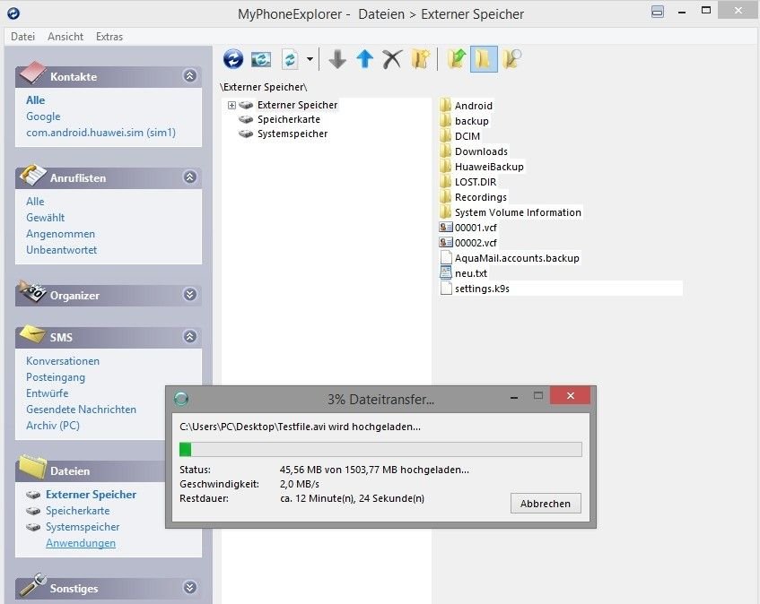Open Alle under Anruflisten
This screenshot has width=760, height=604.
pyautogui.click(x=35, y=202)
